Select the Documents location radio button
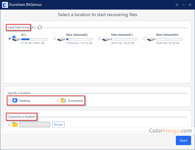Image resolution: width=195 pixels, height=150 pixels. (58, 100)
